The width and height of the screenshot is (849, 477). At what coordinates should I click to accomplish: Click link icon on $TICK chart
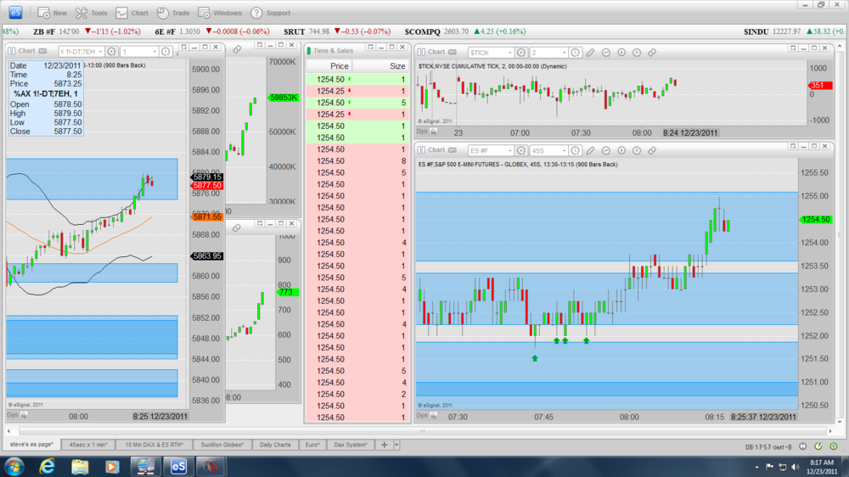coord(652,53)
